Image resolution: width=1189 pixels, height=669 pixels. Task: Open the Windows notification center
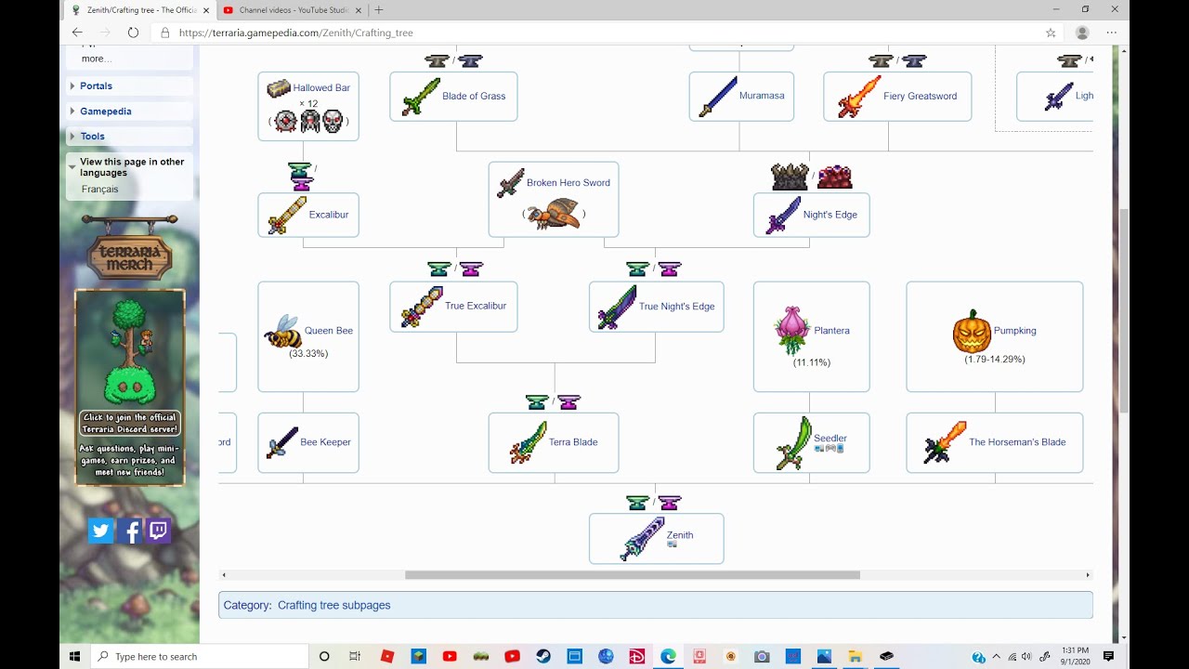coord(1108,656)
